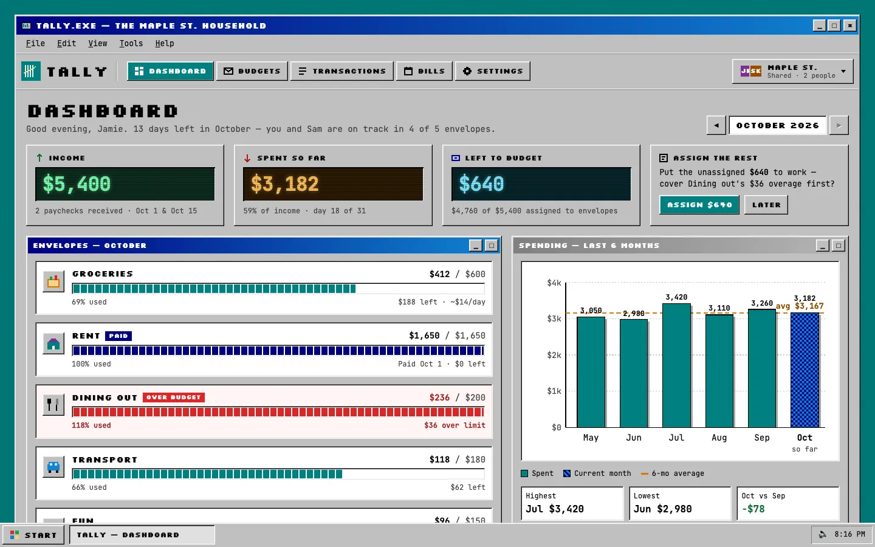
Task: Click the Transport bus icon
Action: [53, 467]
